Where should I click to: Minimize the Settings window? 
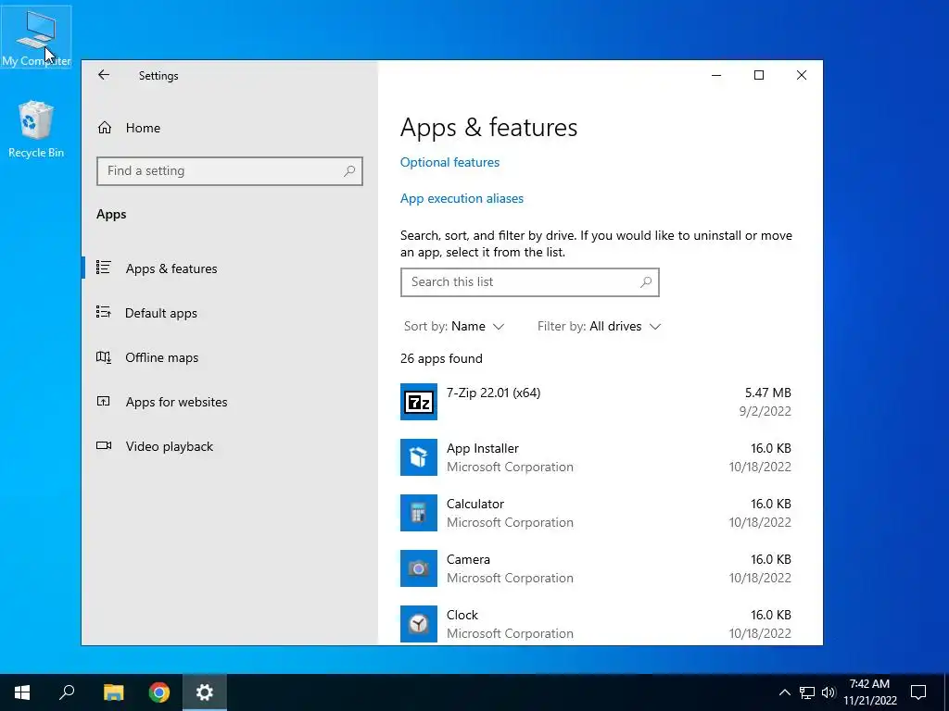pos(716,75)
